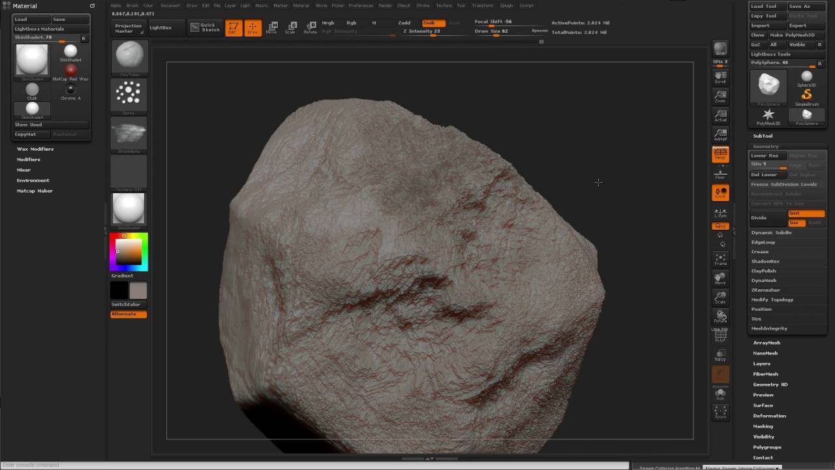Toggle Perspective view button
The width and height of the screenshot is (835, 470).
click(x=720, y=154)
